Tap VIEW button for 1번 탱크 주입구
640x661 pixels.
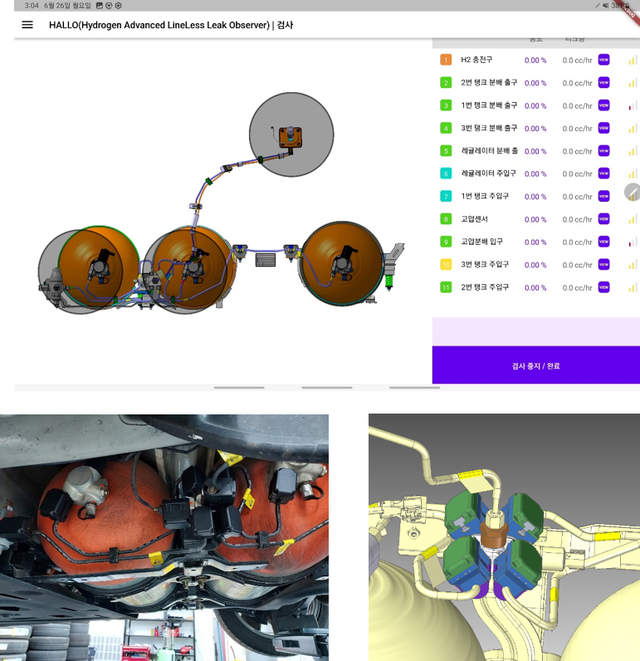(x=603, y=196)
